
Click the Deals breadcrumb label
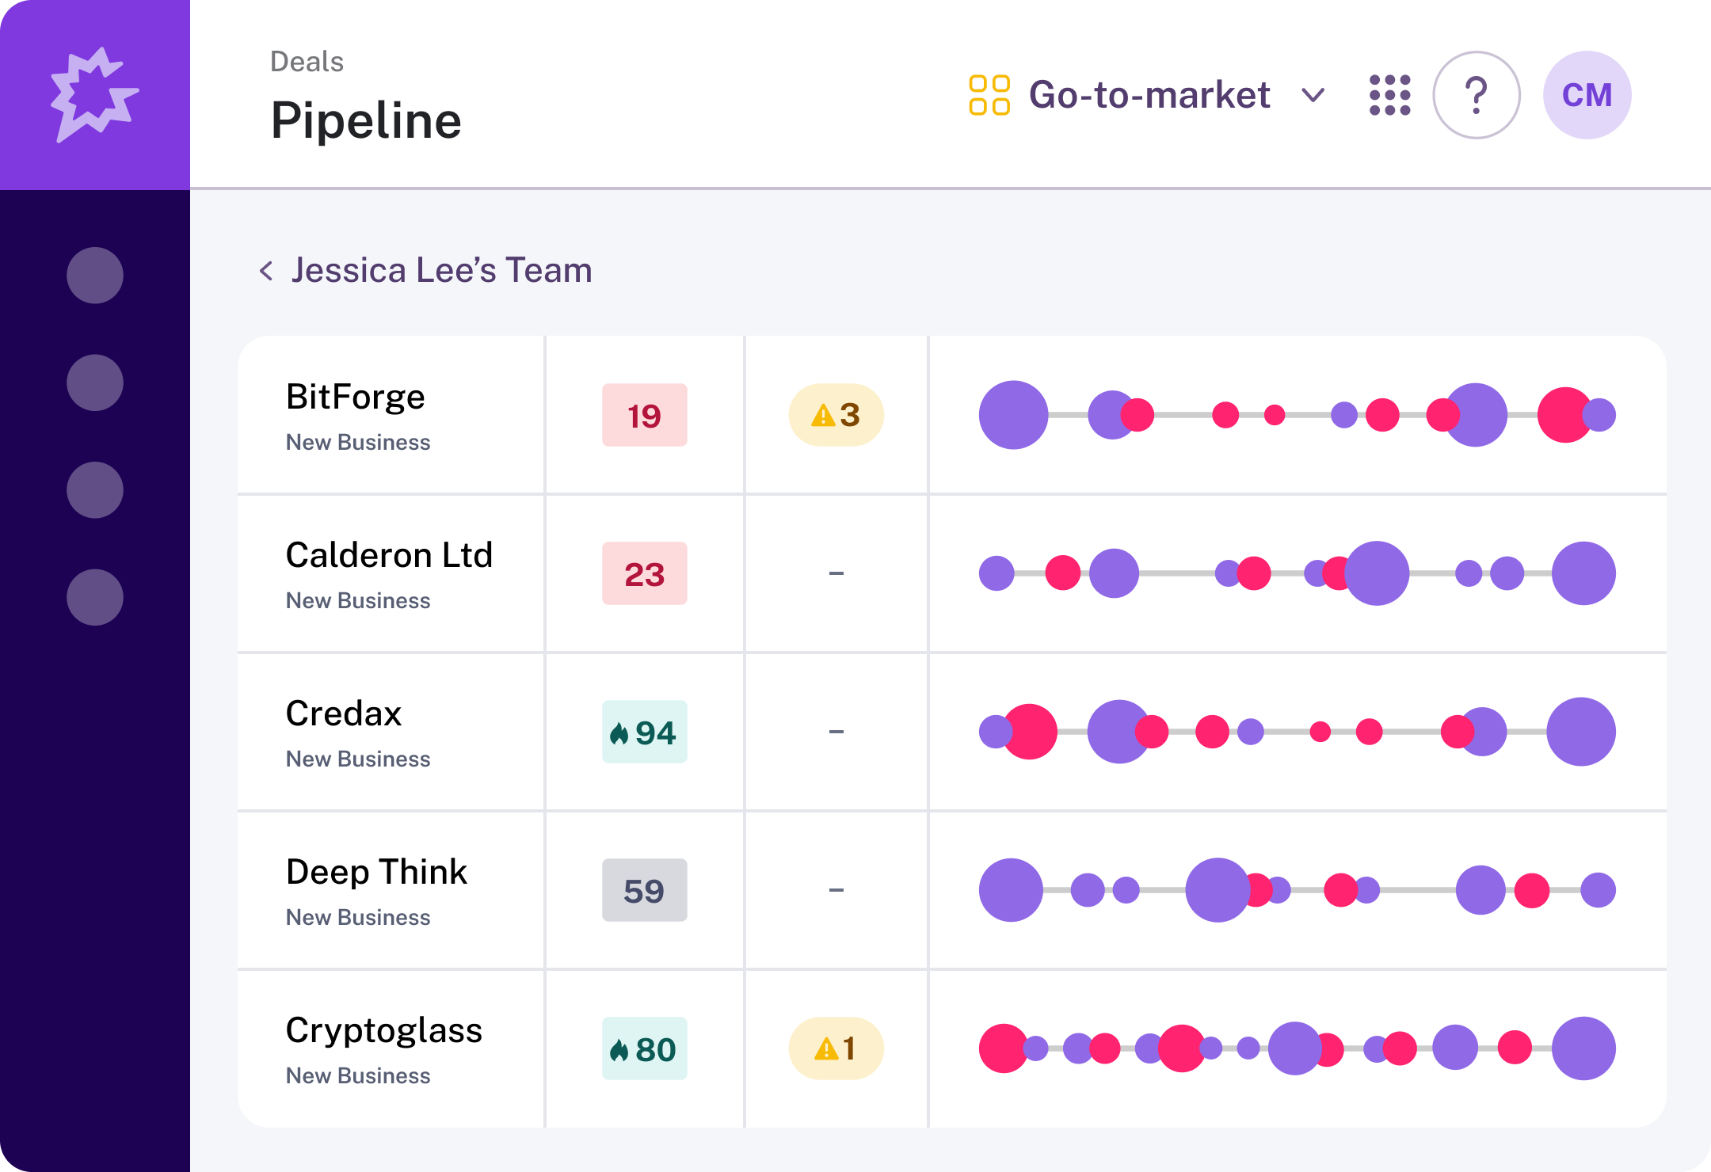[x=307, y=62]
